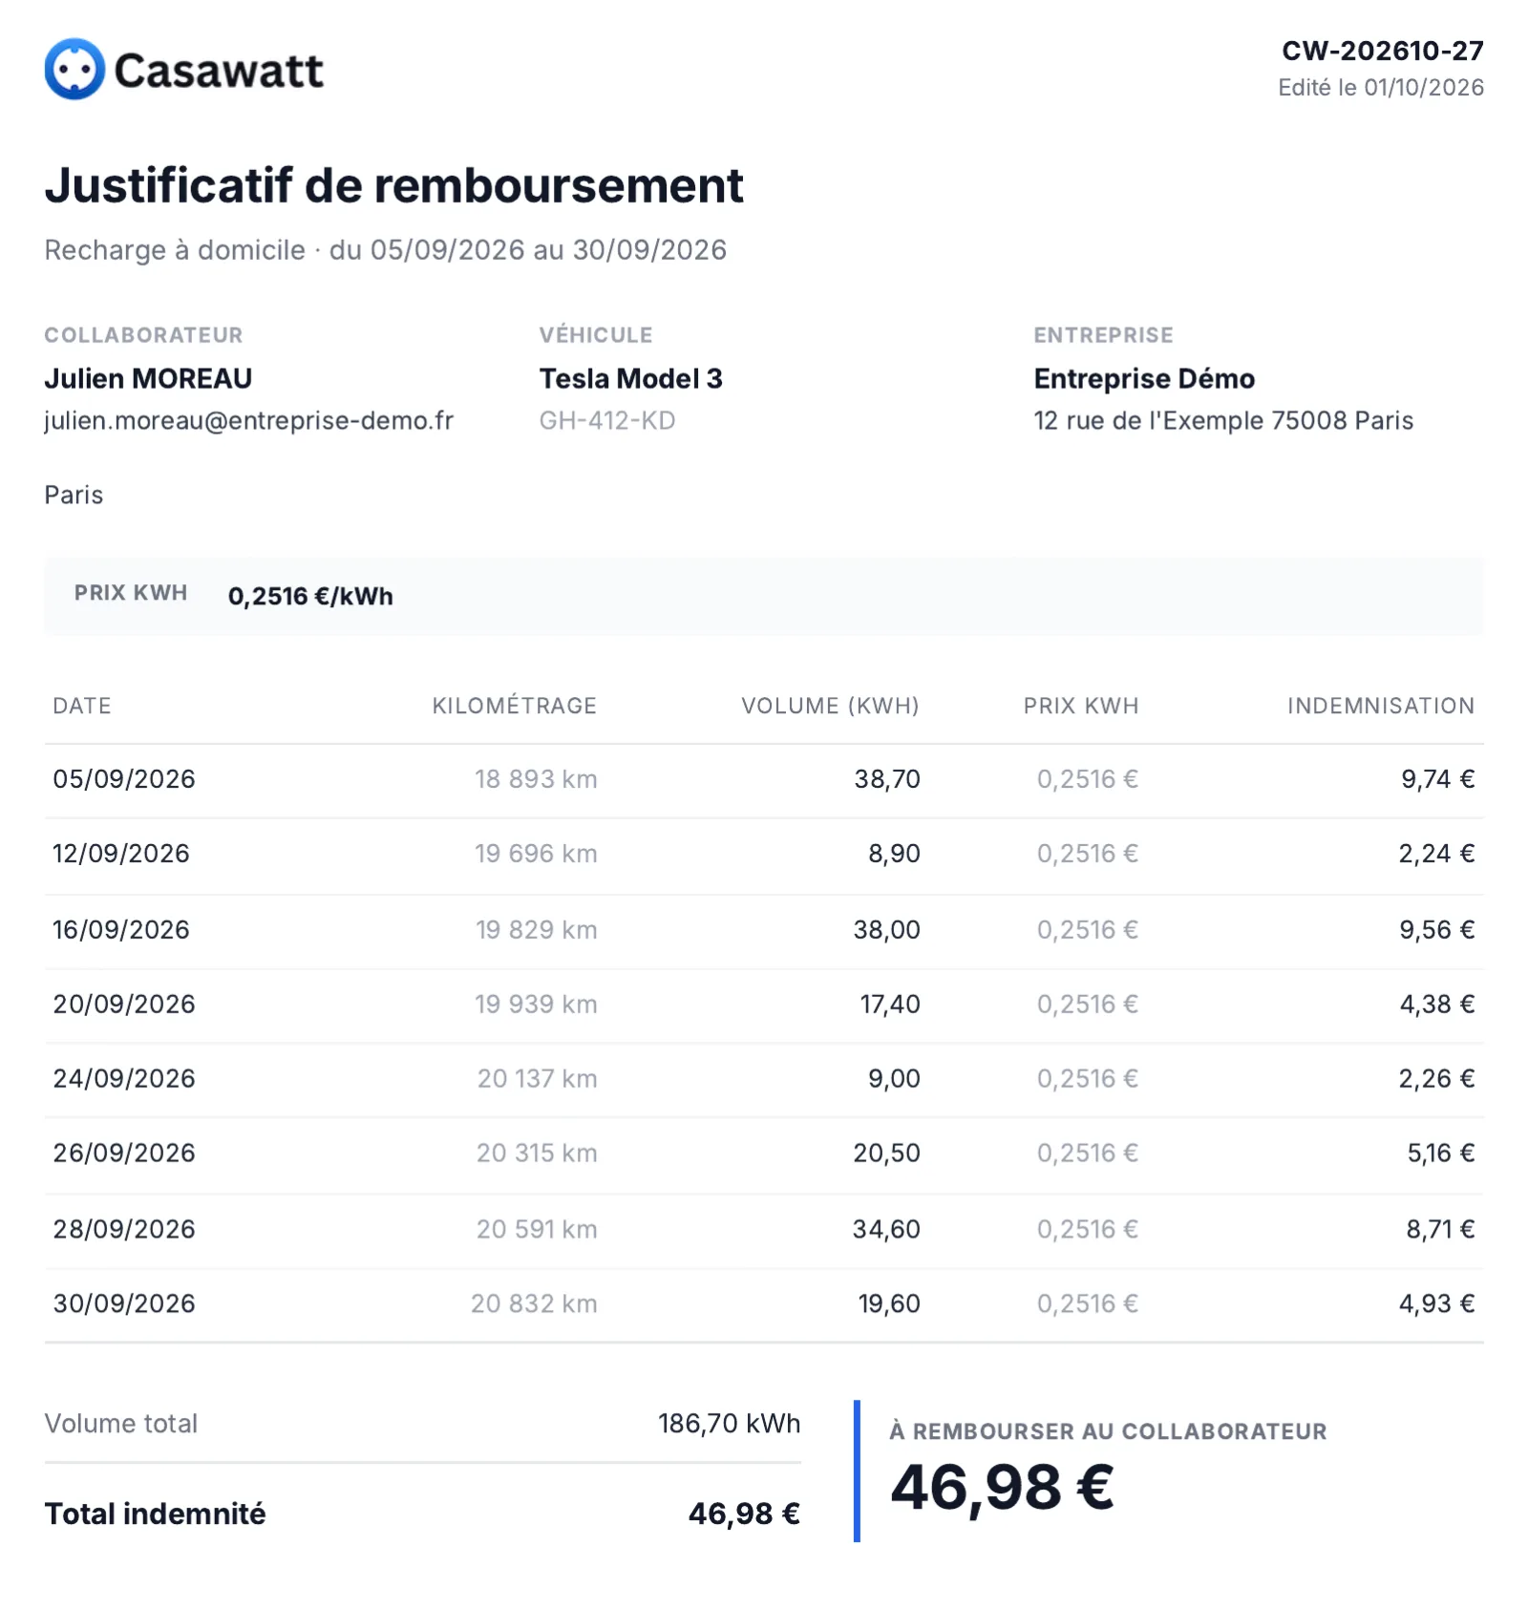
Task: Select the document number CW-202610-27
Action: coord(1382,51)
